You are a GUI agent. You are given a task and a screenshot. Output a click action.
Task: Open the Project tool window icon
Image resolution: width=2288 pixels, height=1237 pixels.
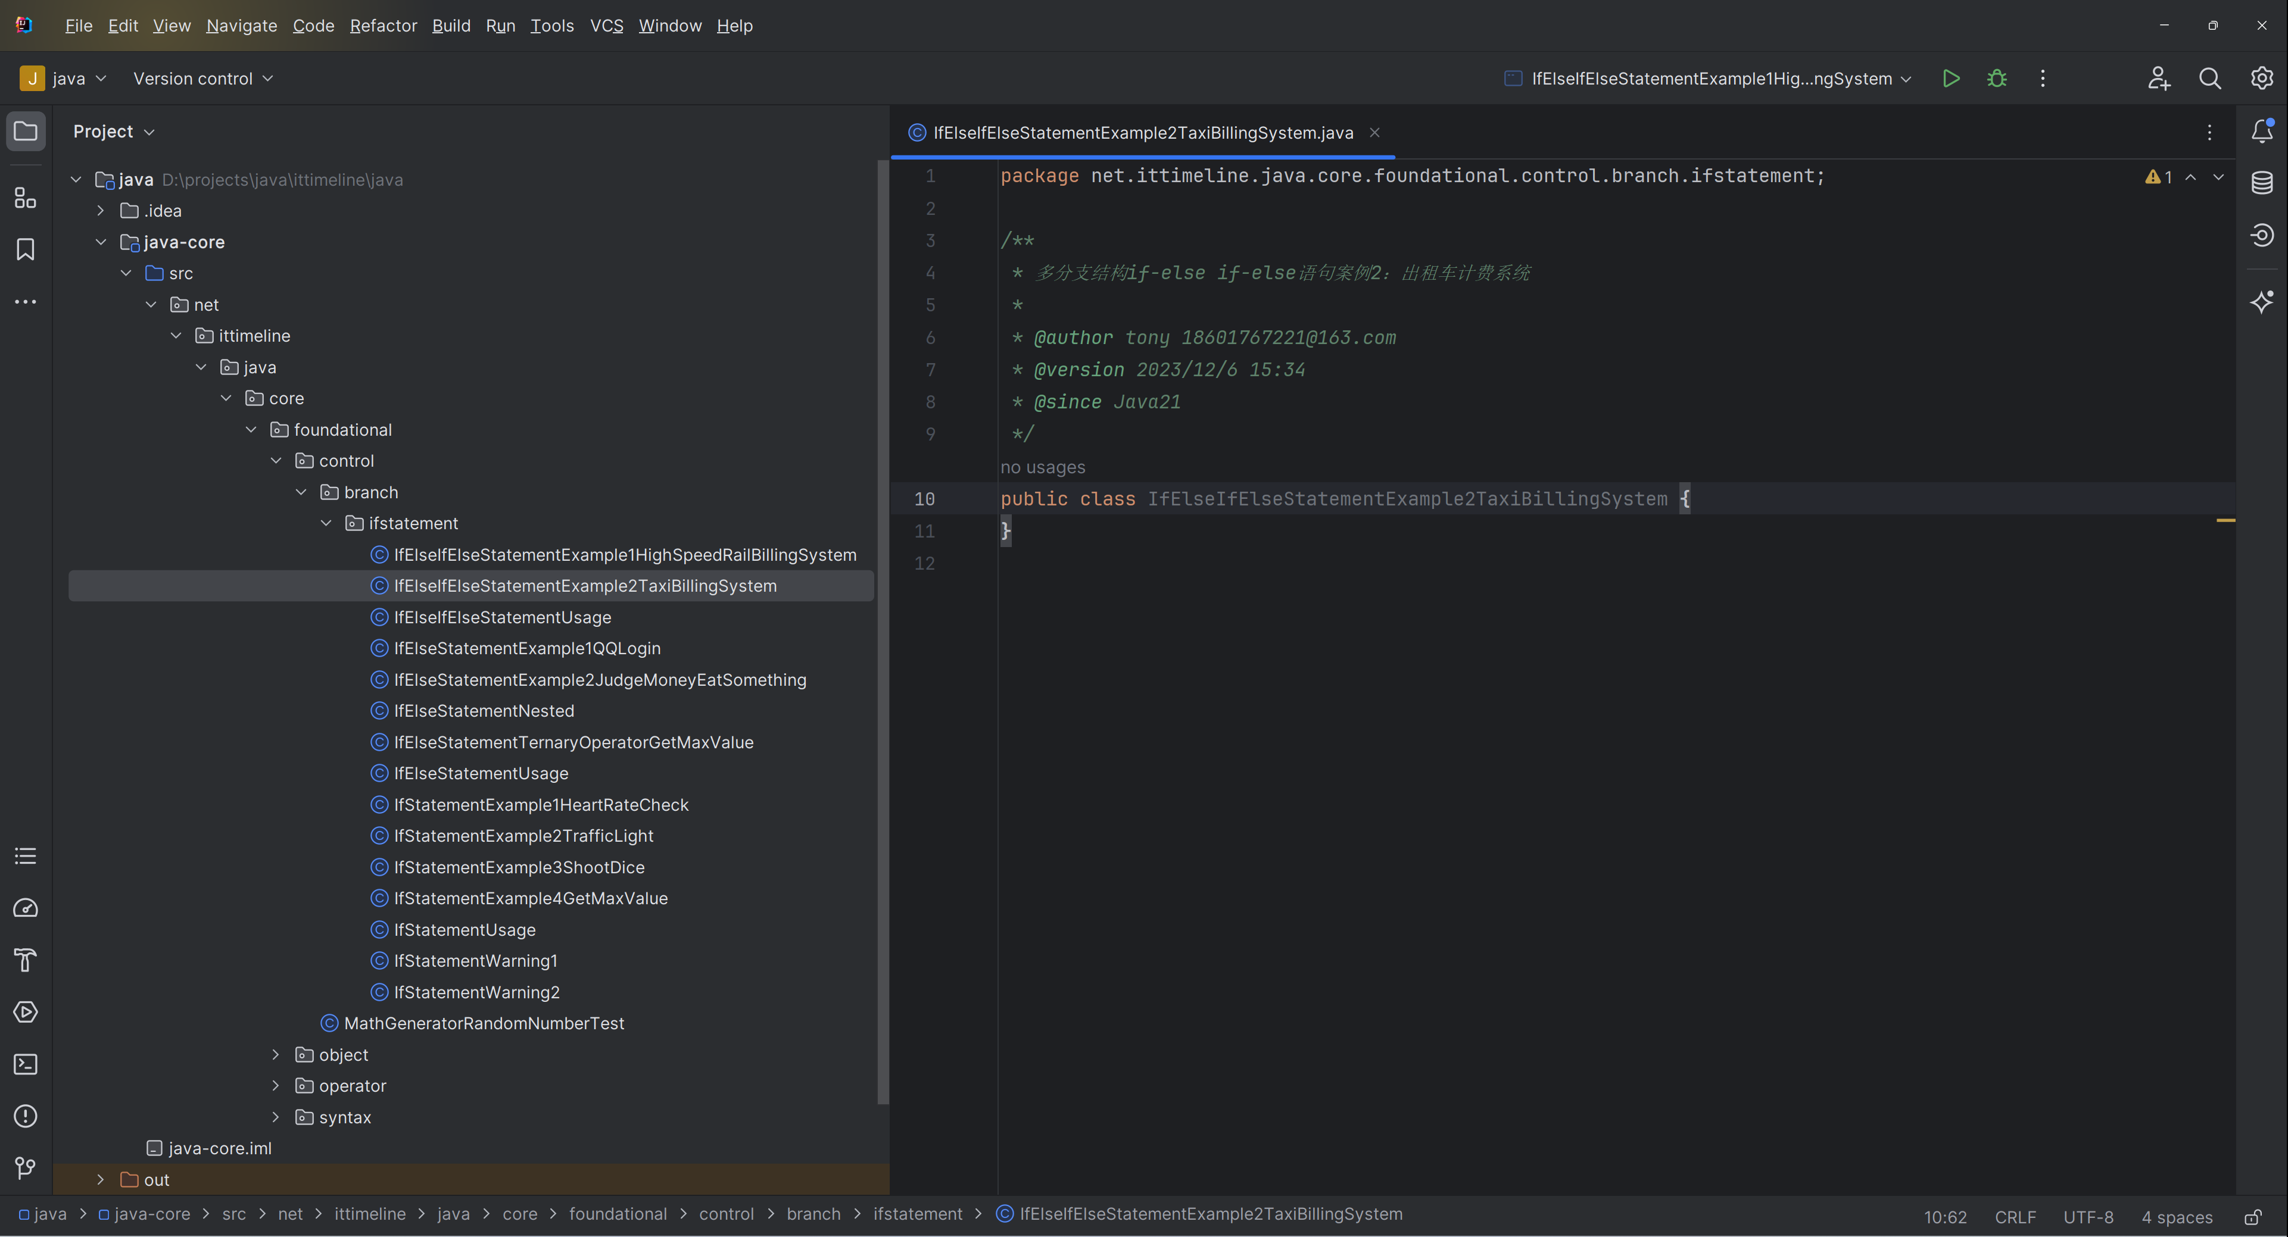tap(26, 132)
